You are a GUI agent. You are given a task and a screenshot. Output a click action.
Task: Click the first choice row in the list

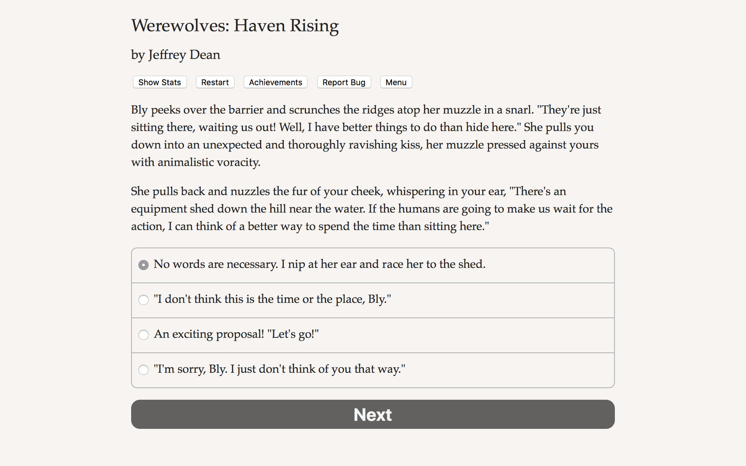point(373,265)
